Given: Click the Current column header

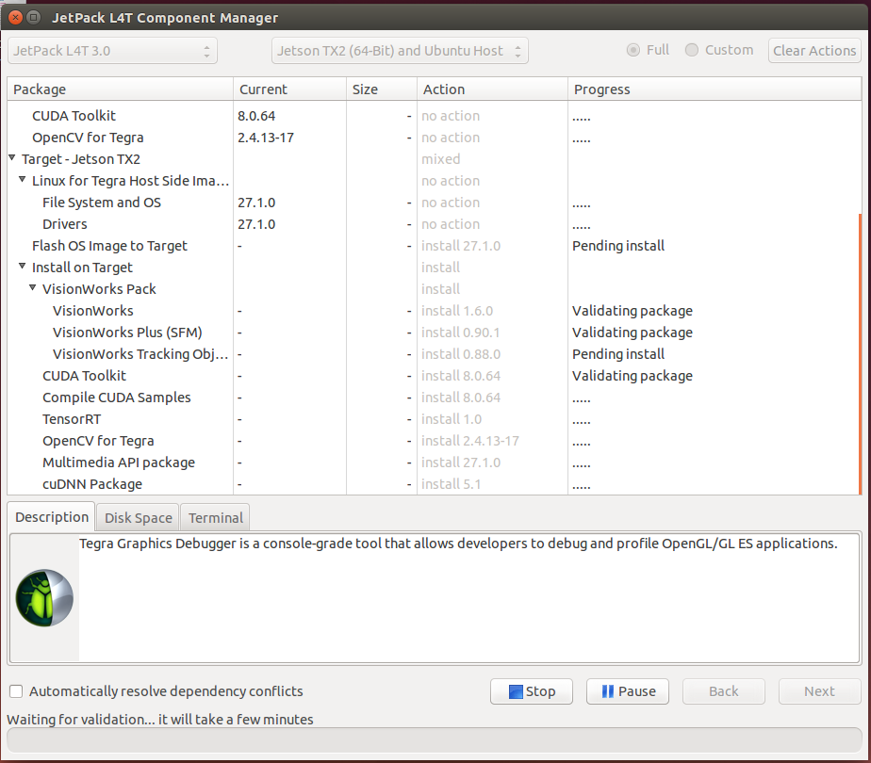Looking at the screenshot, I should 289,89.
